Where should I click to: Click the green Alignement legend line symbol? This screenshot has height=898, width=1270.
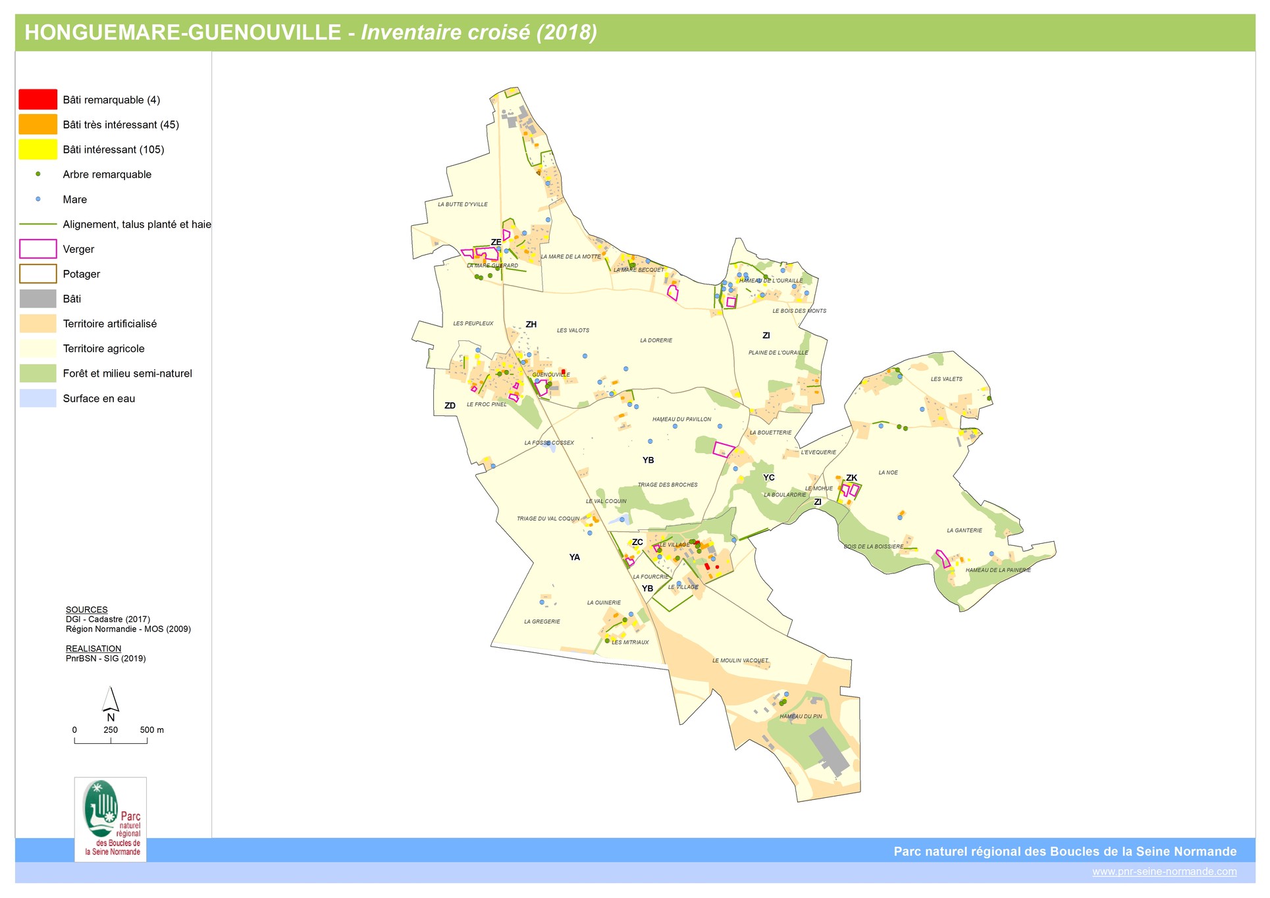click(x=38, y=224)
